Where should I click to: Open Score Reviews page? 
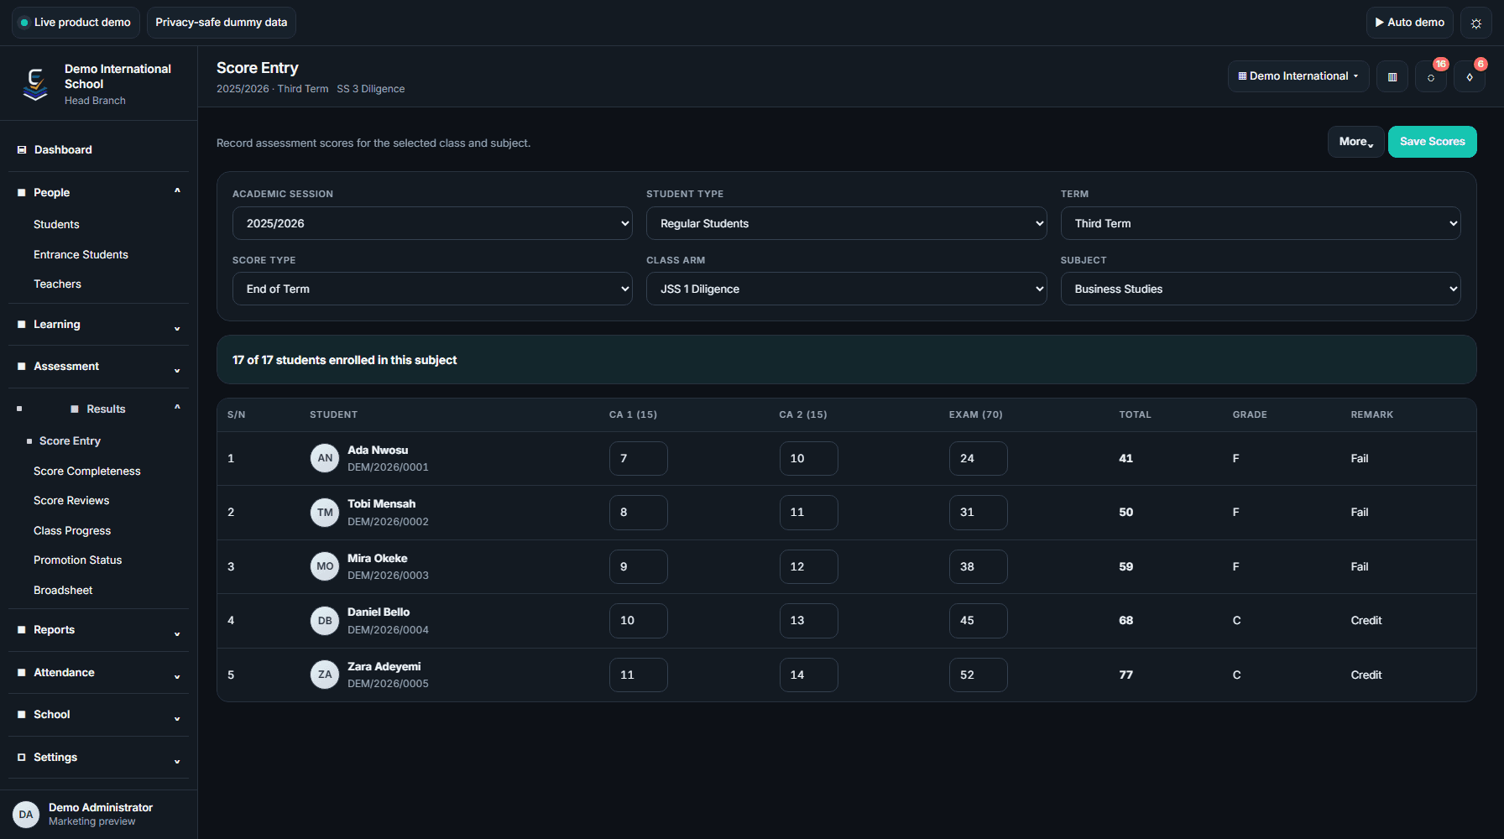pyautogui.click(x=71, y=501)
